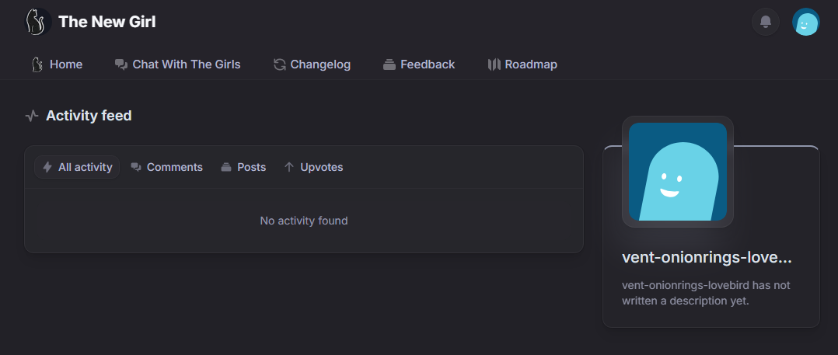Filter activity feed by Comments

tap(174, 167)
